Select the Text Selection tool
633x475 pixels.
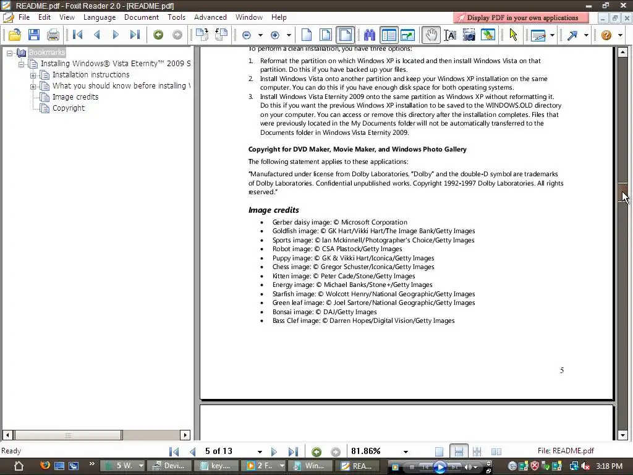tap(450, 35)
